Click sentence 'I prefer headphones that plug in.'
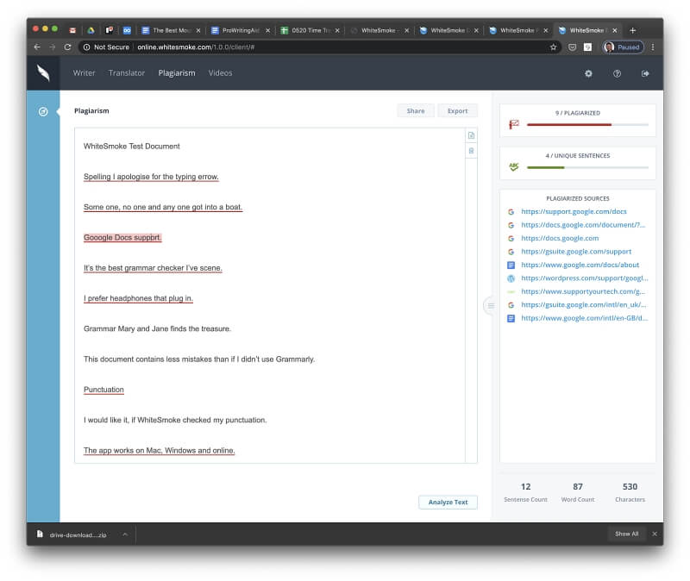The image size is (690, 581). click(138, 298)
